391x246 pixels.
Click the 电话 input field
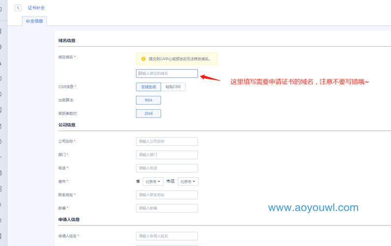coord(167,168)
